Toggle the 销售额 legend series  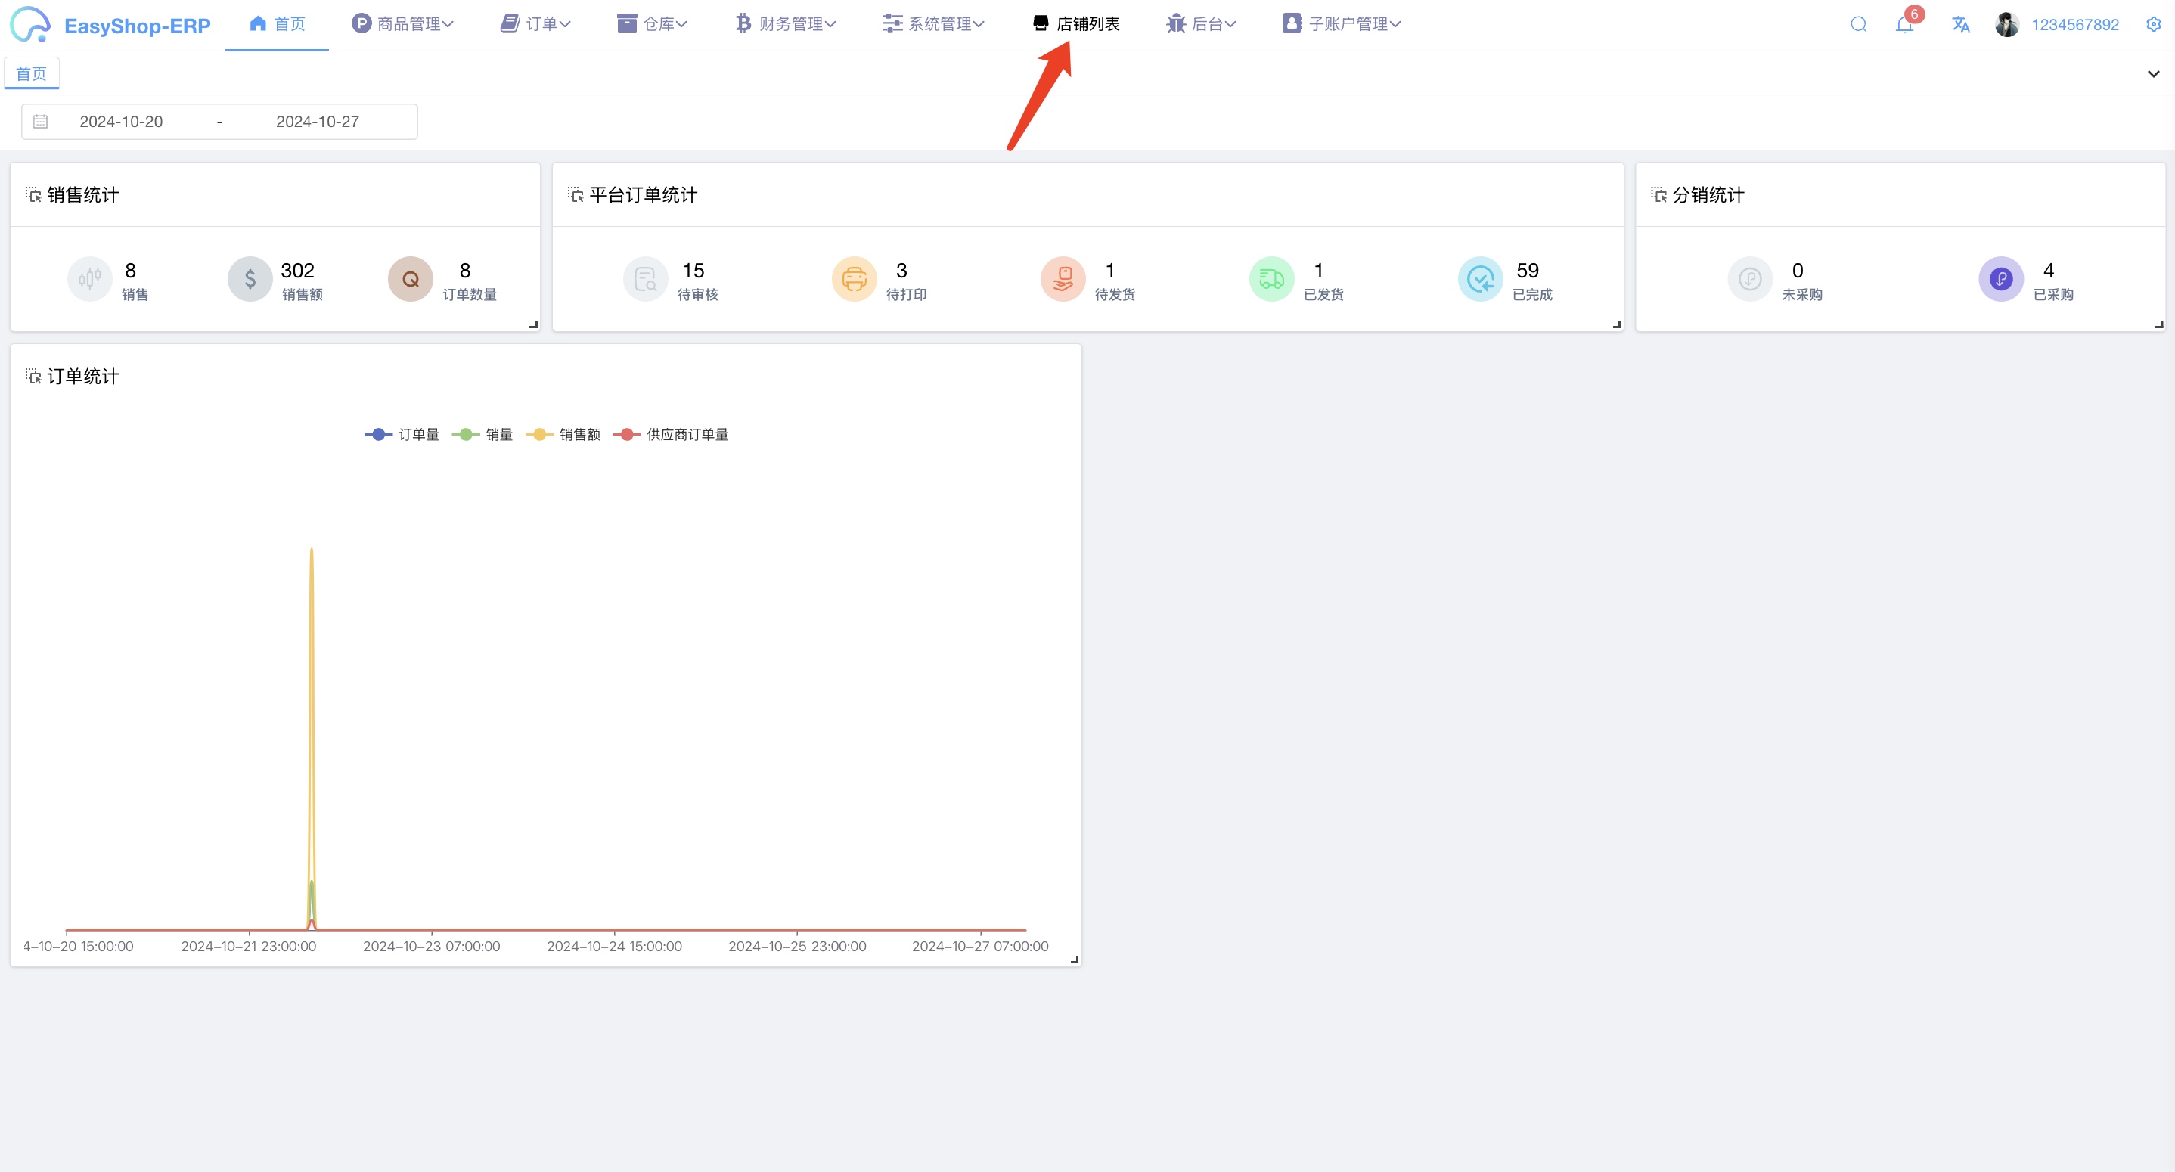563,435
